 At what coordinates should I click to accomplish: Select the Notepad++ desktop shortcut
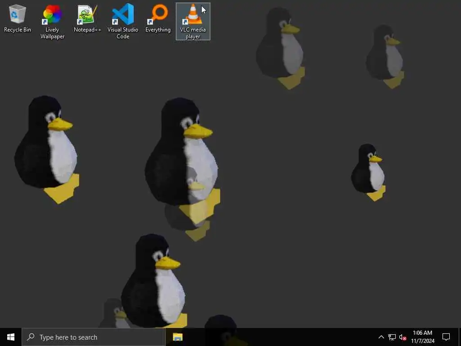coord(87,18)
